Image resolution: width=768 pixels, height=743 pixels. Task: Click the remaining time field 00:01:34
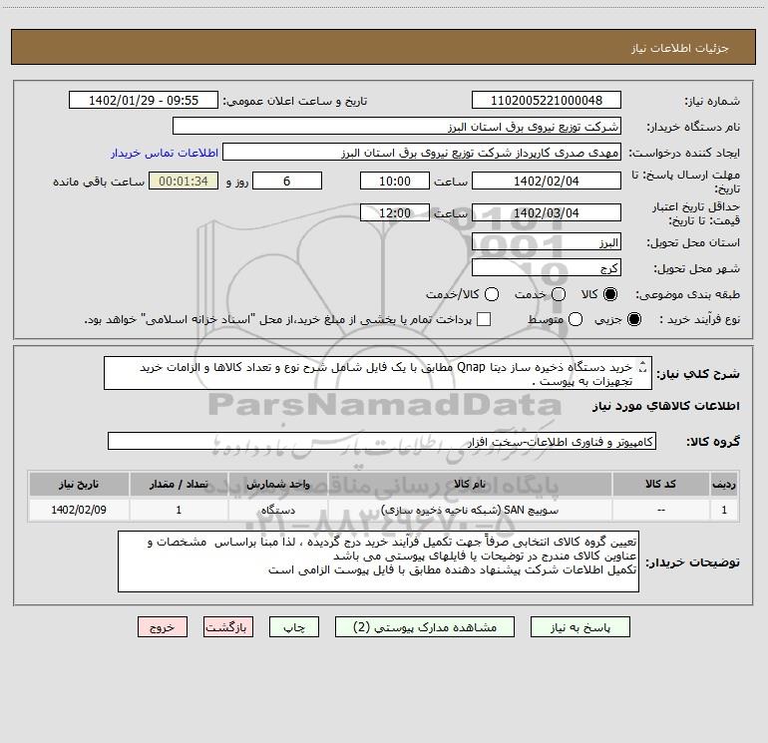[184, 181]
